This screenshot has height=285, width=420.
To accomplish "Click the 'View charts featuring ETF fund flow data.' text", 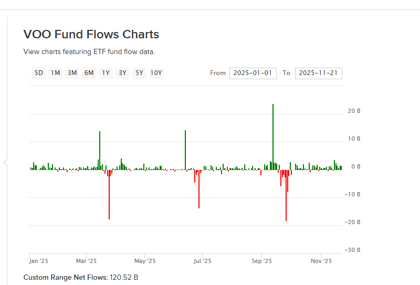I will click(x=89, y=51).
